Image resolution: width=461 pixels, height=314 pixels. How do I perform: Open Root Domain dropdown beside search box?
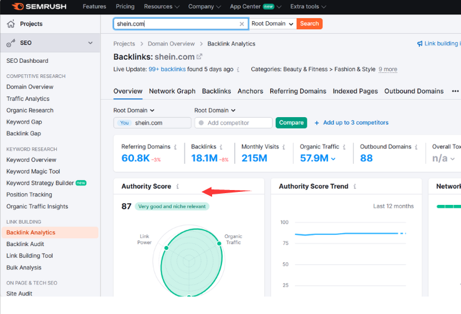(x=272, y=24)
